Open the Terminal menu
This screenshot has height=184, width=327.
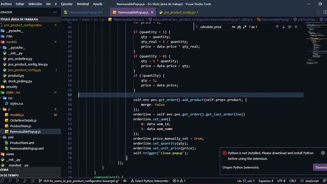[83, 4]
